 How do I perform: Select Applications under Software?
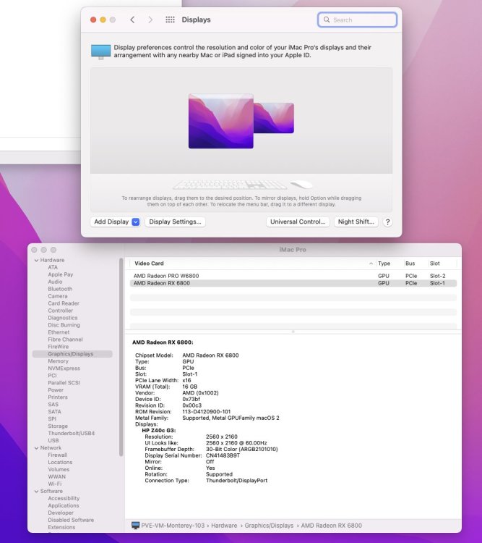[64, 505]
